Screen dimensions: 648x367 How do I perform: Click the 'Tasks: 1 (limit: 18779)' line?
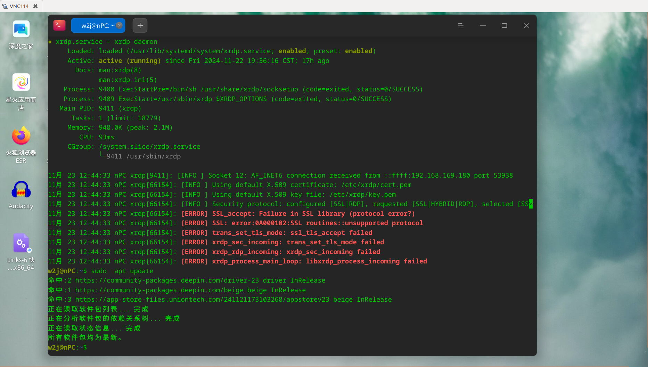tap(116, 118)
